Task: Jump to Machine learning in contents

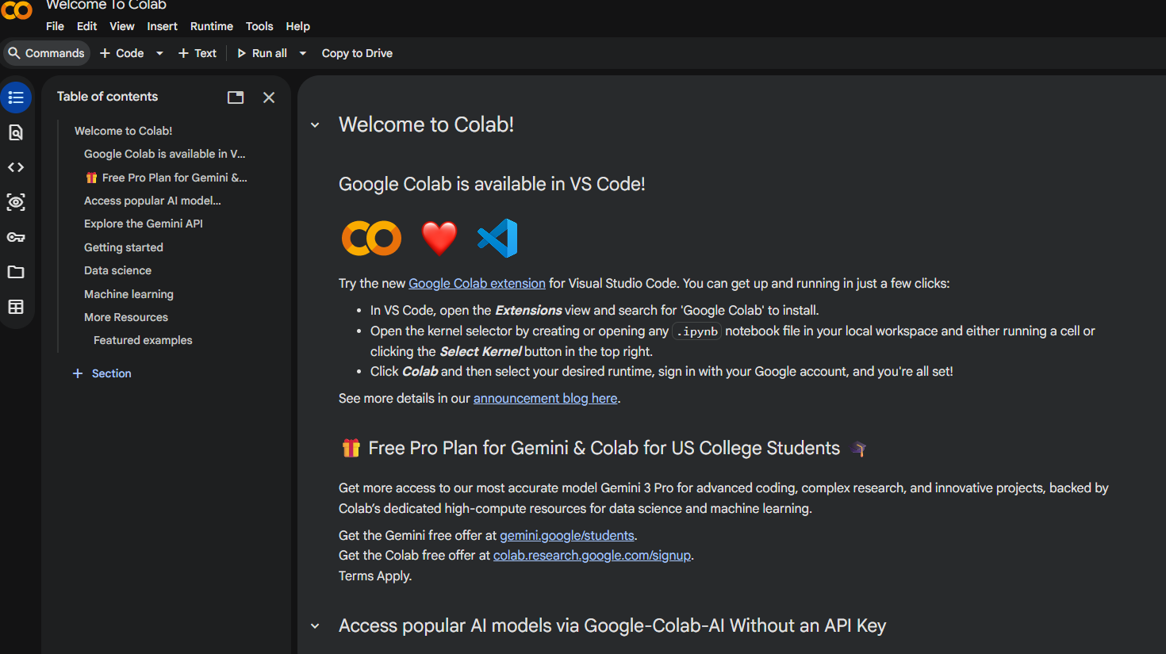Action: coord(128,294)
